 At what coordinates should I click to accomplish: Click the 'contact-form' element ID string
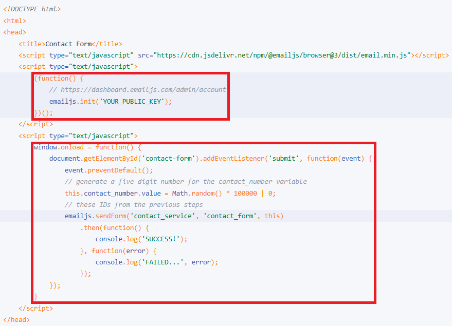(x=168, y=159)
